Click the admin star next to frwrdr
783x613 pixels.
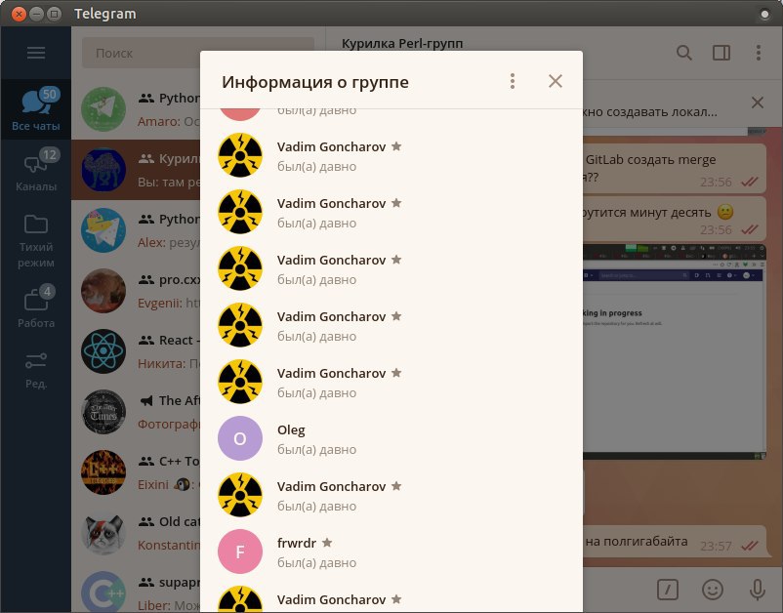point(327,542)
